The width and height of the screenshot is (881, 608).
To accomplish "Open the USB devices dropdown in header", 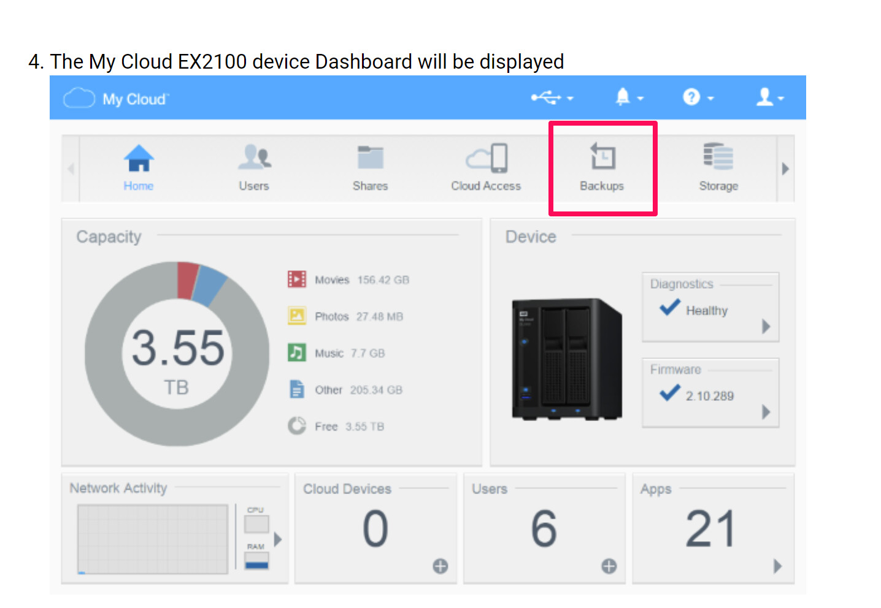I will pyautogui.click(x=552, y=97).
